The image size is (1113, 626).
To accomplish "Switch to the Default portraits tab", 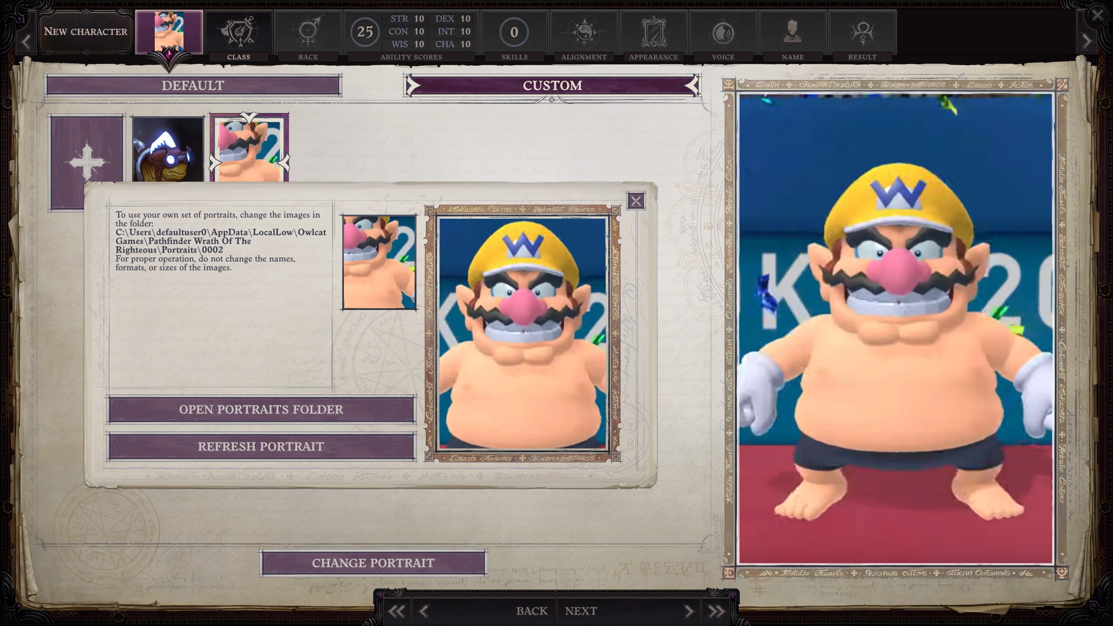I will 193,85.
